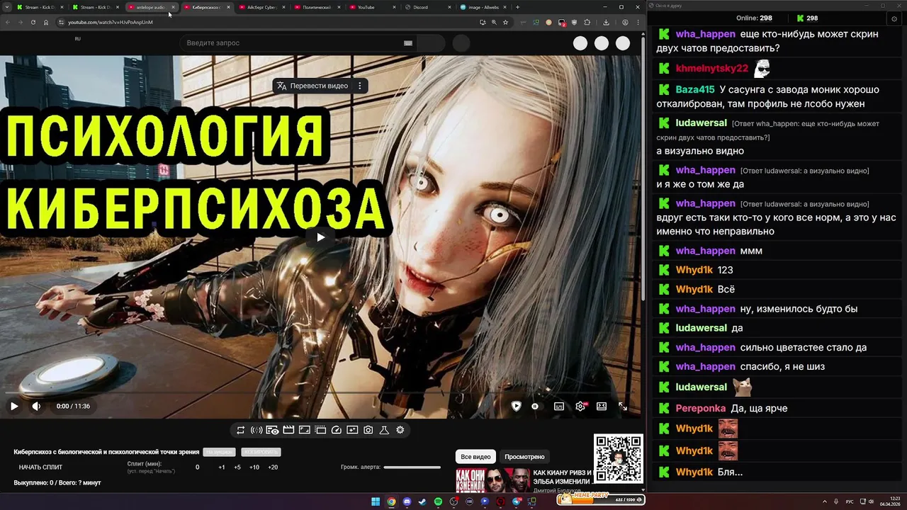The width and height of the screenshot is (907, 510).
Task: Switch to the image - Allwebs browser tab
Action: [x=482, y=7]
